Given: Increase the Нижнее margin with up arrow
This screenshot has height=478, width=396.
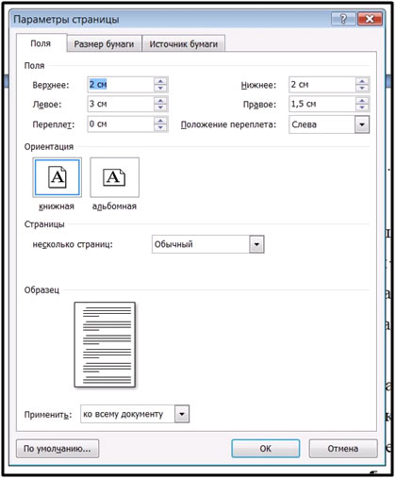Looking at the screenshot, I should 362,81.
